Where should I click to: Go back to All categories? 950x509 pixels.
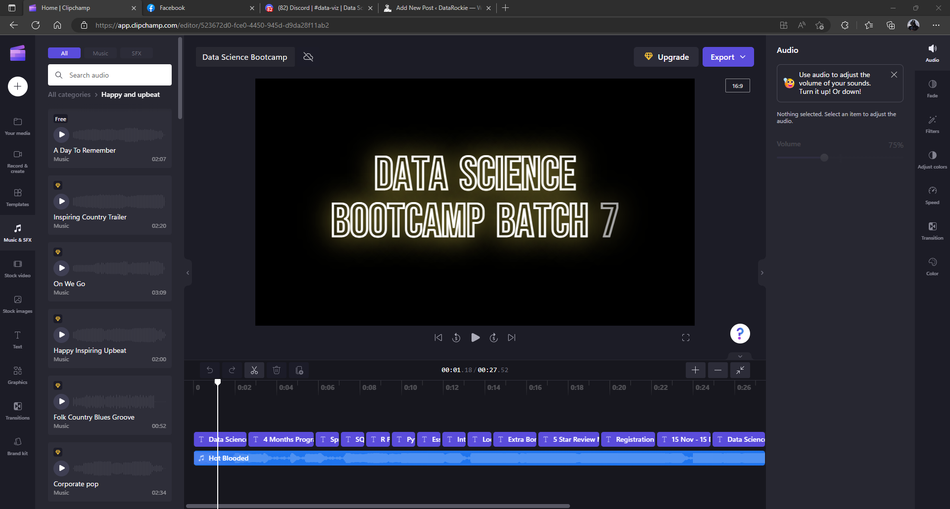[x=69, y=94]
